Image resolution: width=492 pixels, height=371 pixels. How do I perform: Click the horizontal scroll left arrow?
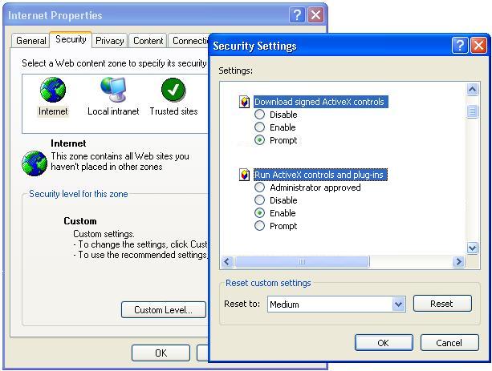pos(227,261)
